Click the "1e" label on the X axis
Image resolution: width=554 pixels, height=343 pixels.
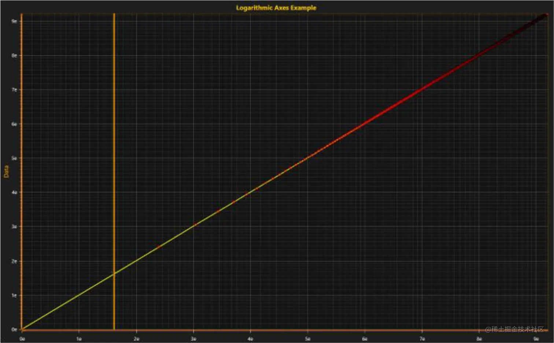[79, 339]
